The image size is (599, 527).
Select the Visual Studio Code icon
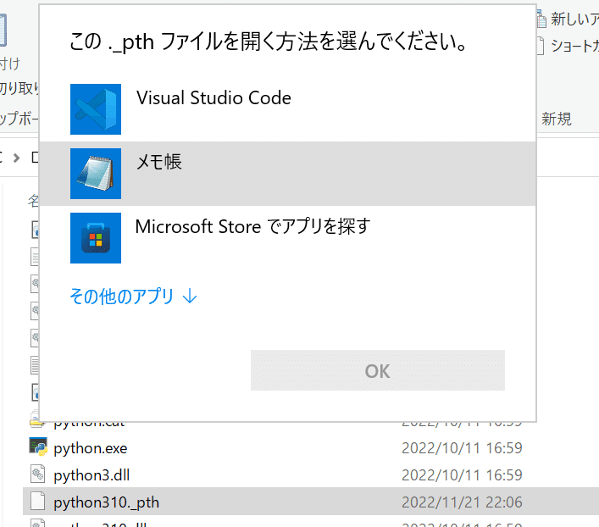coord(96,109)
